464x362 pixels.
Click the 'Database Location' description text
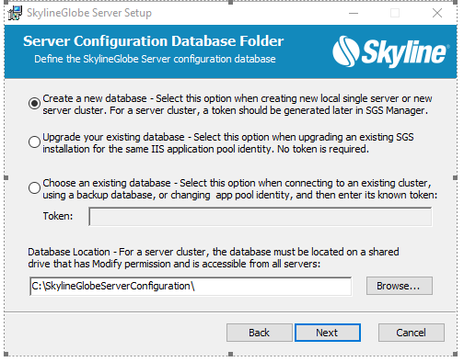point(214,258)
